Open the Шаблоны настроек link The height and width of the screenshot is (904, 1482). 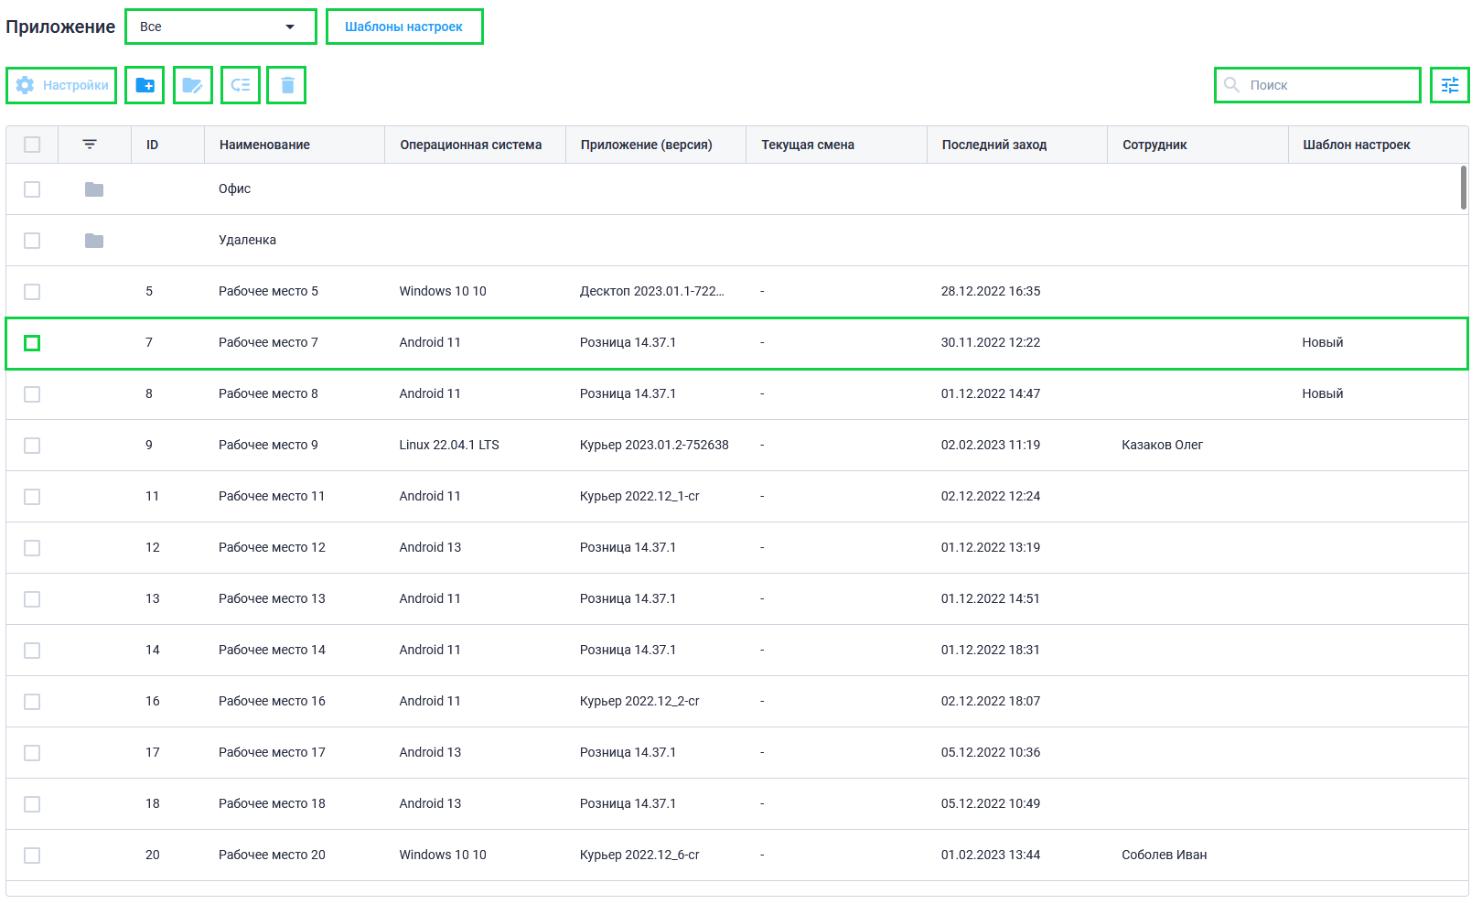pos(403,27)
